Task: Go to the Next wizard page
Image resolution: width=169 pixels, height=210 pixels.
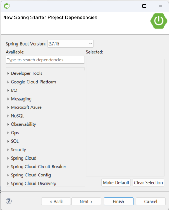Action: click(86, 202)
